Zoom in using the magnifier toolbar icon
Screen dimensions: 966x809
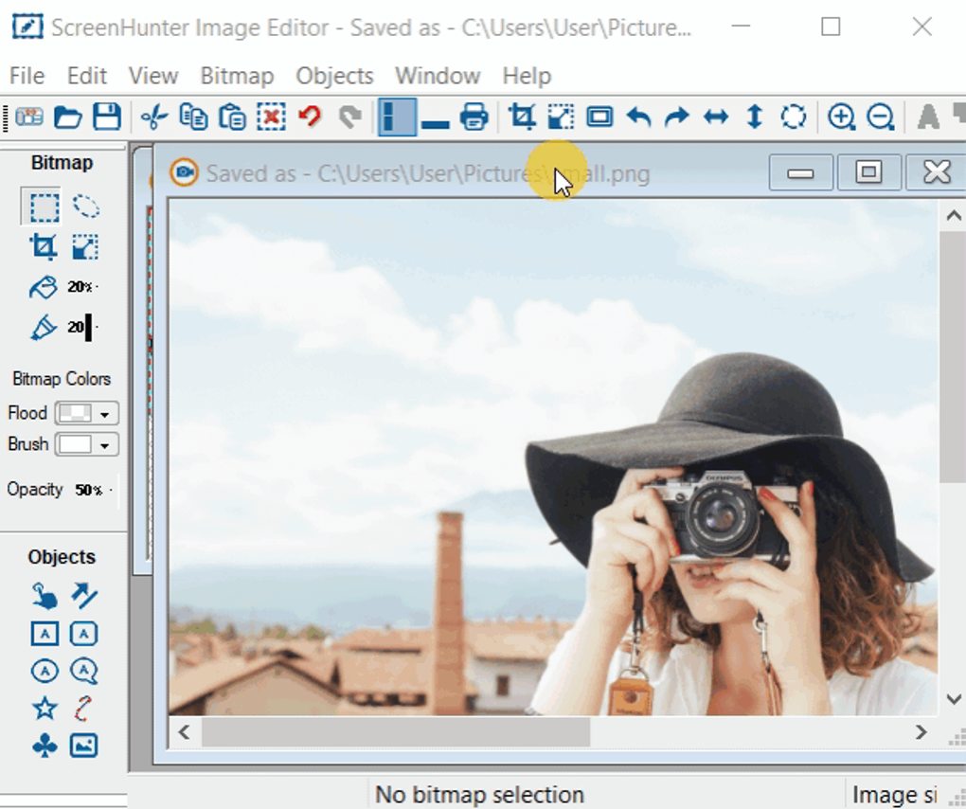point(841,117)
